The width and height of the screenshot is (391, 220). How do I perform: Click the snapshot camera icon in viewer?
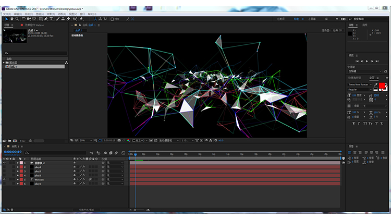point(119,140)
